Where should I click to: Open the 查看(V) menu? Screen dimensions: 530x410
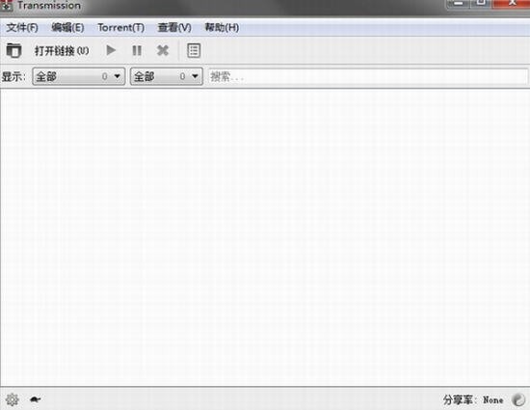tap(174, 27)
